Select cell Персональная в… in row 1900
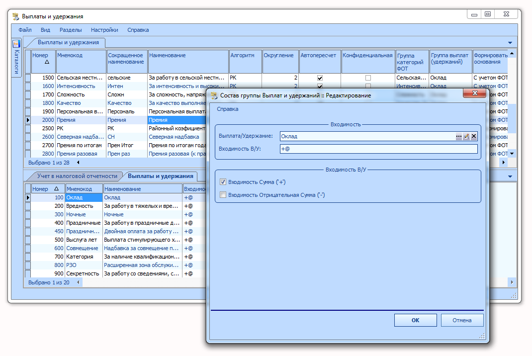The height and width of the screenshot is (356, 532). tap(81, 112)
